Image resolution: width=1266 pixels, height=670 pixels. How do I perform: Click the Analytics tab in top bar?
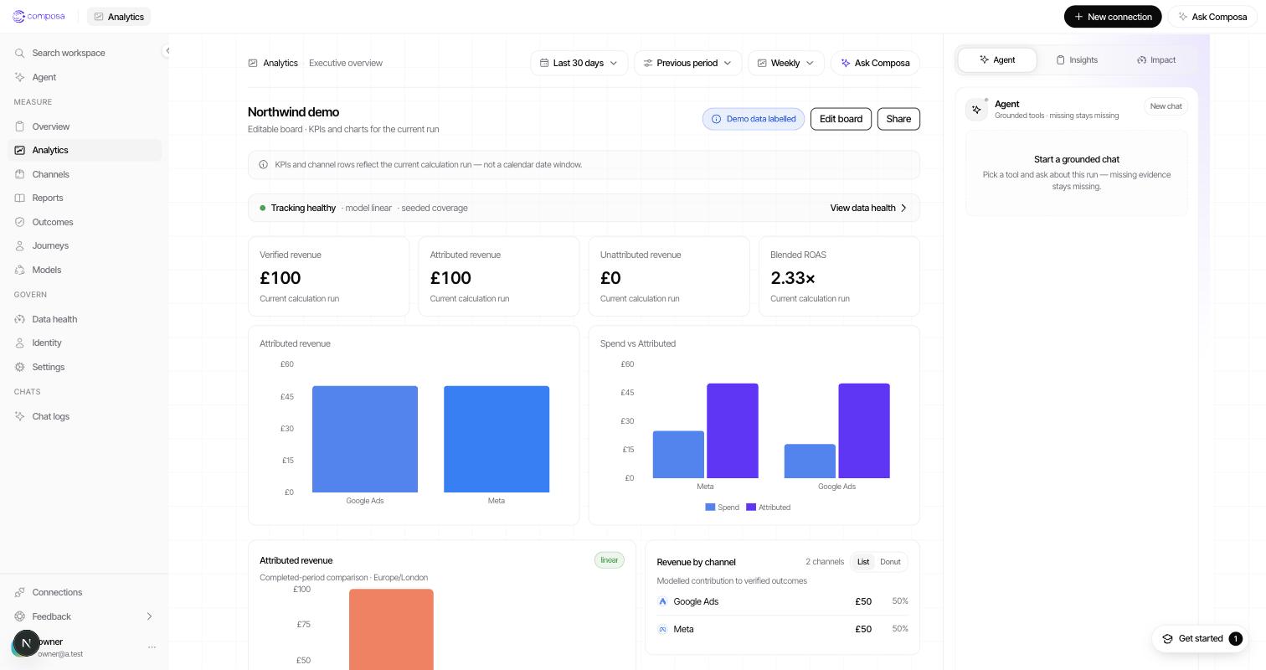(x=119, y=17)
